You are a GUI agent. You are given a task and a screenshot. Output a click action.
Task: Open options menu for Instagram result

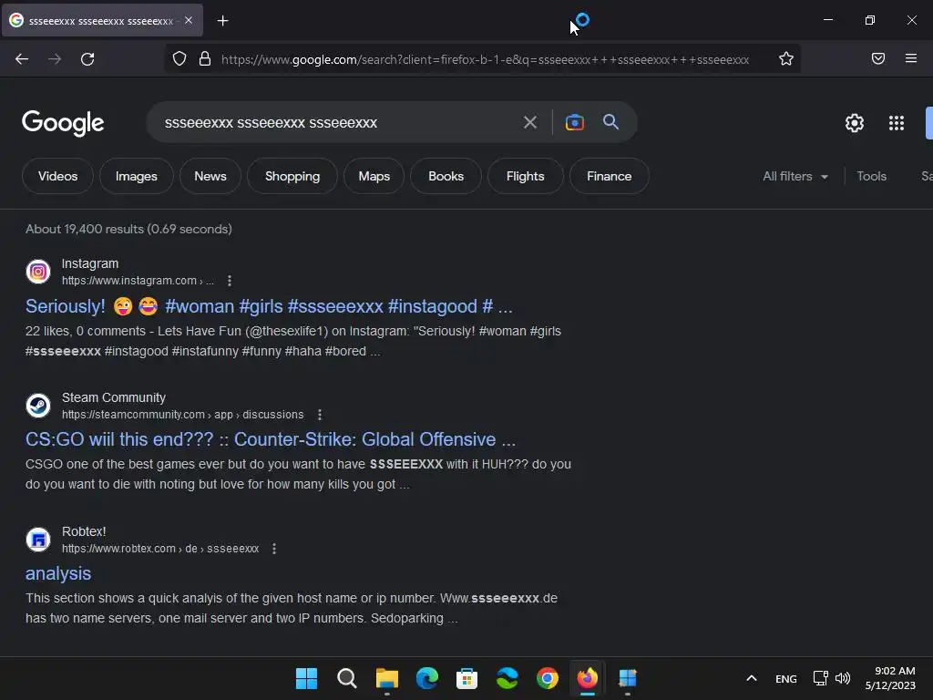[x=229, y=281]
